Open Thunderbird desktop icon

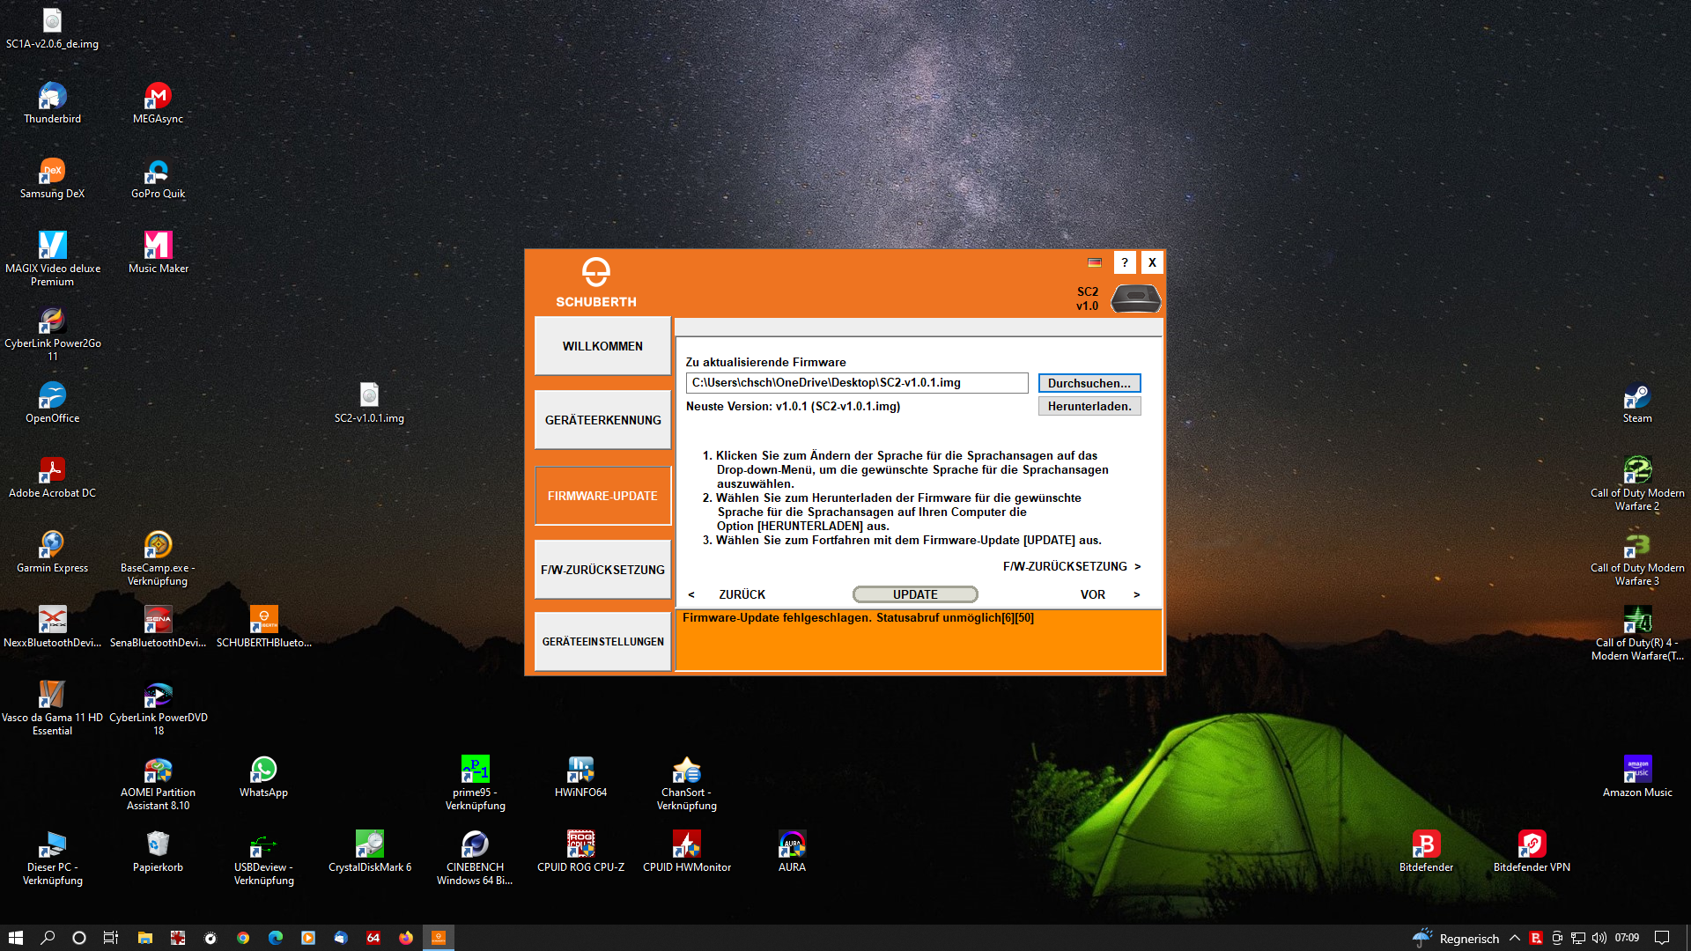pyautogui.click(x=52, y=103)
